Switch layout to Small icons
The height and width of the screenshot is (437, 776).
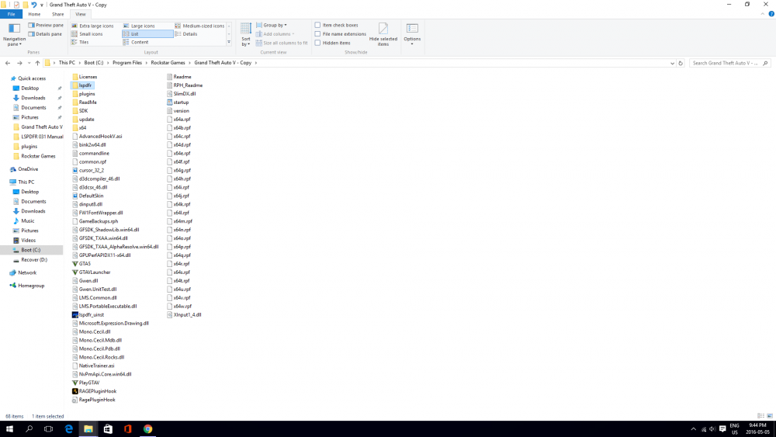point(87,34)
